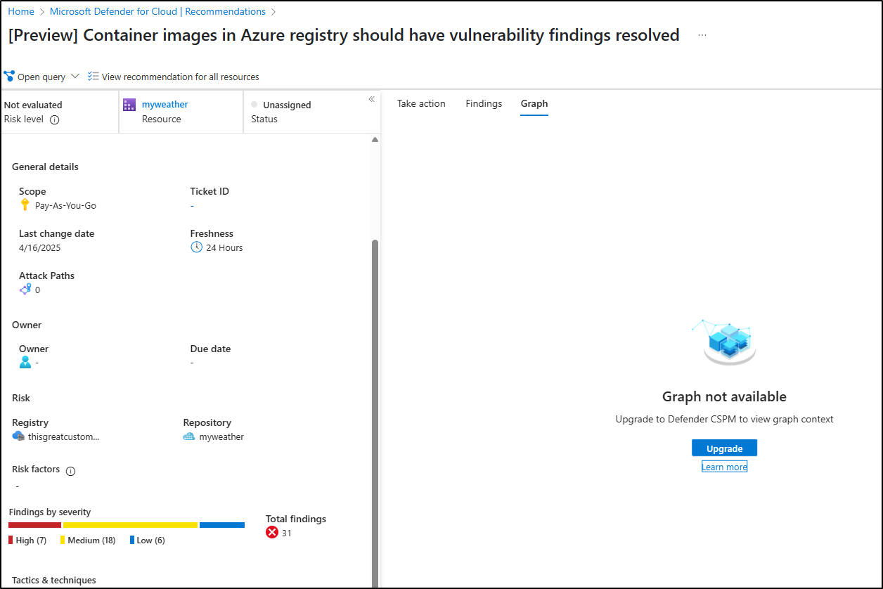The height and width of the screenshot is (589, 883).
Task: Click the Medium (18) legend entry
Action: coord(88,541)
